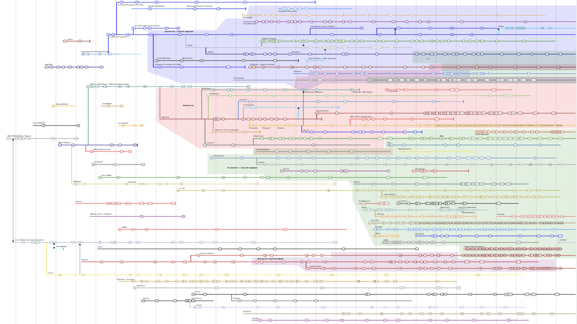Click the "WorldWideWeb / Nexus" label
The image size is (577, 324).
click(x=19, y=136)
